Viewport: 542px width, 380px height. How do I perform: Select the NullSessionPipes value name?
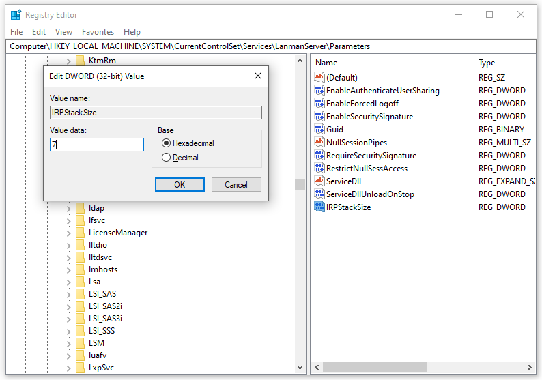[x=356, y=143]
